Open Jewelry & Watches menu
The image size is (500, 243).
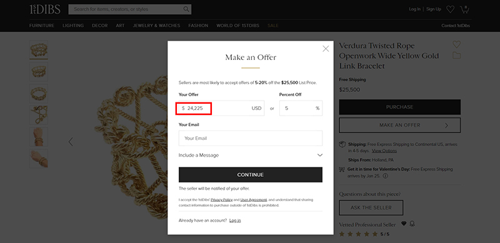coord(157,26)
